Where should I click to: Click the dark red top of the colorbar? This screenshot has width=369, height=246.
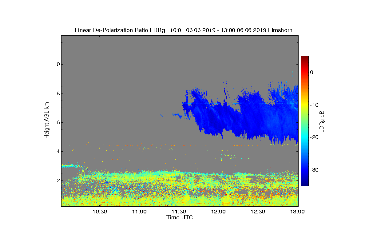click(x=305, y=58)
